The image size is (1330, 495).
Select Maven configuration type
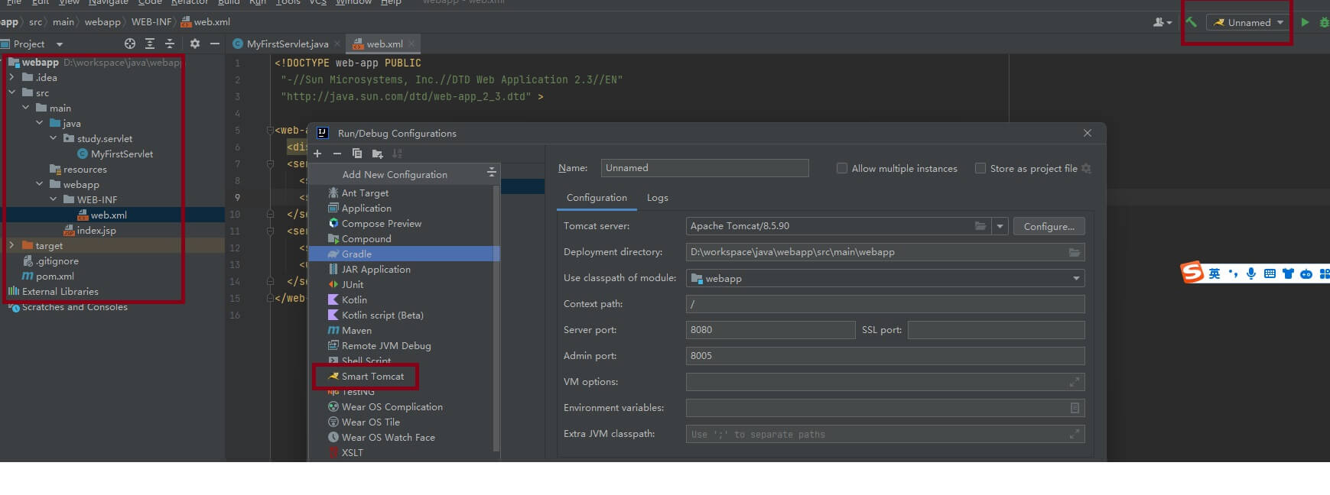point(356,330)
